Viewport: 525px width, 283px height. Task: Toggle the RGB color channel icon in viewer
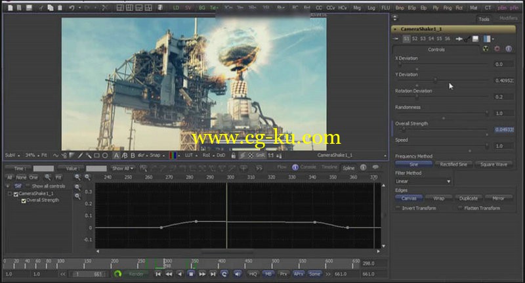point(173,156)
